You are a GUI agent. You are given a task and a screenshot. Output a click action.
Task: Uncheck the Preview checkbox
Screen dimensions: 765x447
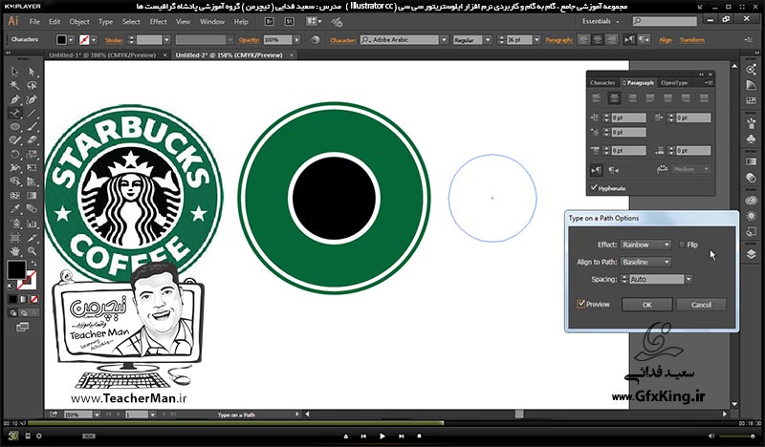pyautogui.click(x=581, y=304)
